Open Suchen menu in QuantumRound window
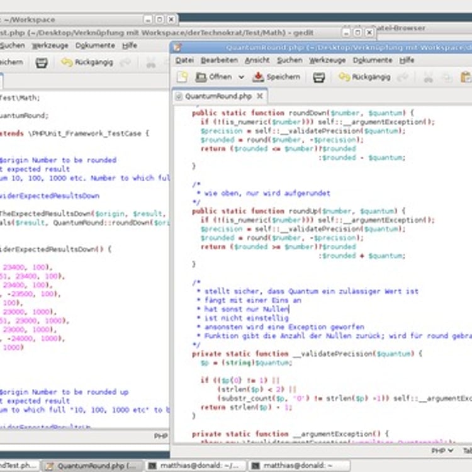This screenshot has width=472, height=472. pyautogui.click(x=289, y=60)
